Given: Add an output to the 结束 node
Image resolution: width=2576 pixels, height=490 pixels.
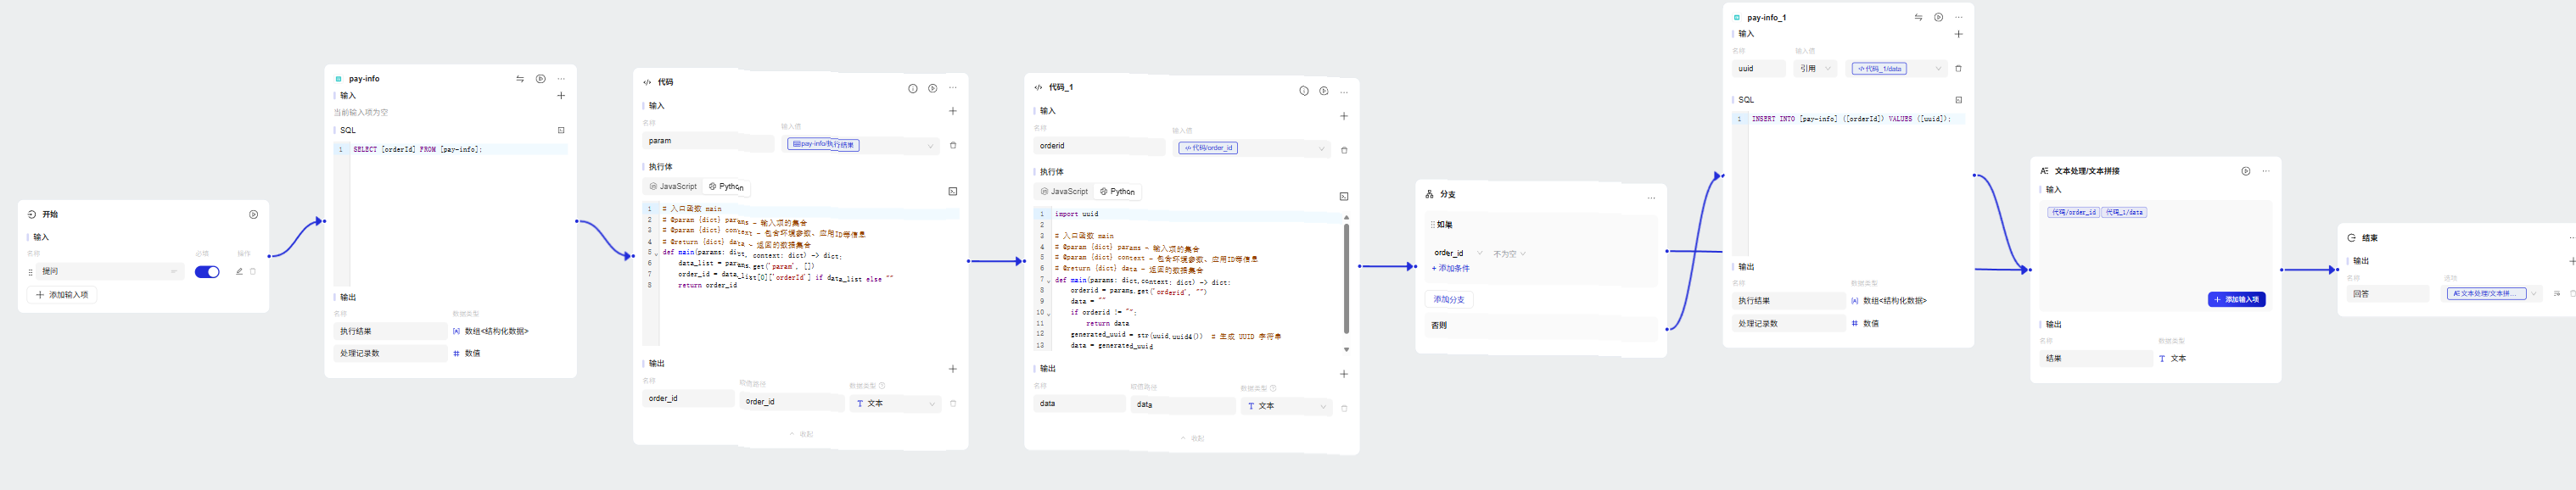Looking at the screenshot, I should click(x=2572, y=261).
